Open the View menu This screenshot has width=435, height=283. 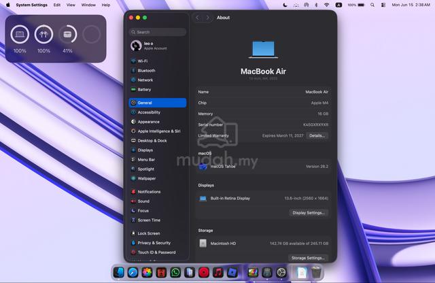click(71, 5)
